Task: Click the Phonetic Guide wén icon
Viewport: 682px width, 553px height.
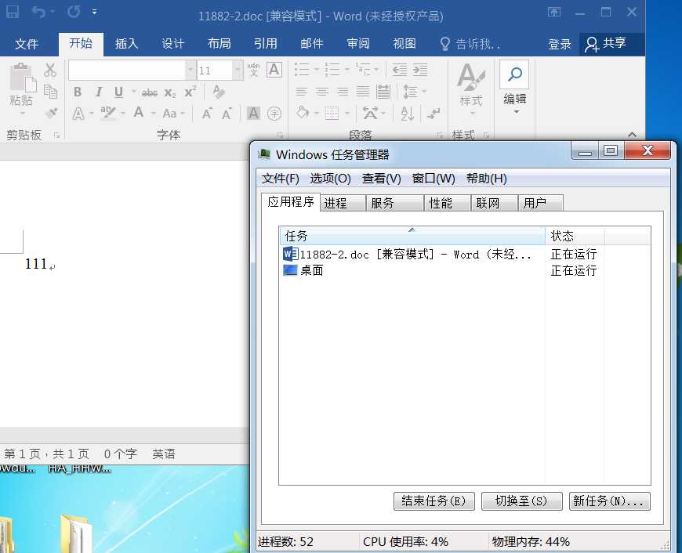Action: pyautogui.click(x=253, y=70)
